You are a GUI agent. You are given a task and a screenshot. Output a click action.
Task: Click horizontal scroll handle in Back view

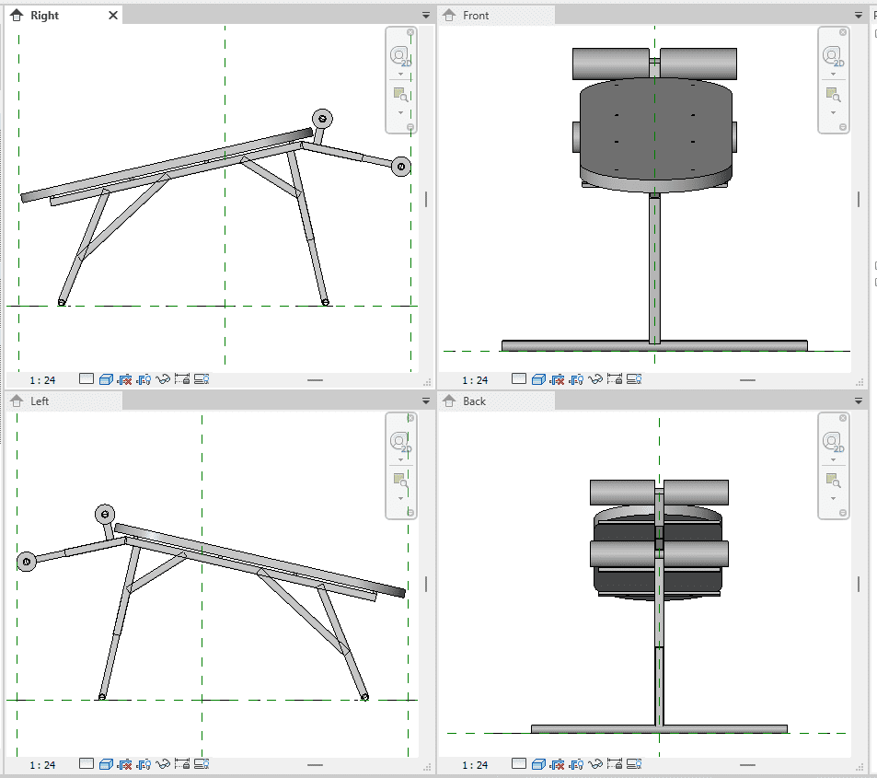747,765
